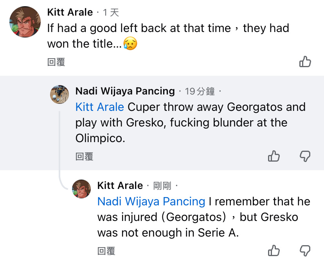Like Kitt Arale's bottom reply
The width and height of the screenshot is (324, 260).
[x=274, y=251]
